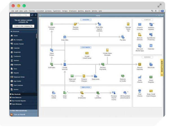Open Chart of Accounts icon
The width and height of the screenshot is (172, 130).
(140, 24)
